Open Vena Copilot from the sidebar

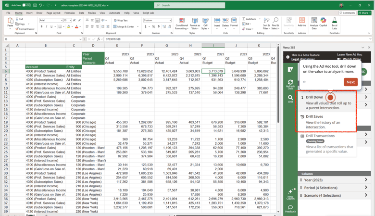pyautogui.click(x=291, y=192)
